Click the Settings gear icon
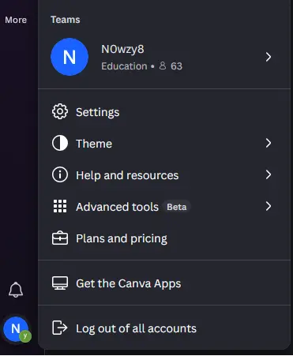Viewport: 293px width, 356px height. coord(60,112)
